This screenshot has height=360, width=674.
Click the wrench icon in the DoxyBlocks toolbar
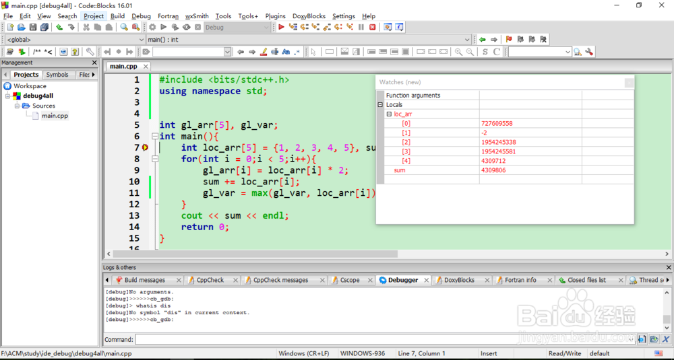90,52
